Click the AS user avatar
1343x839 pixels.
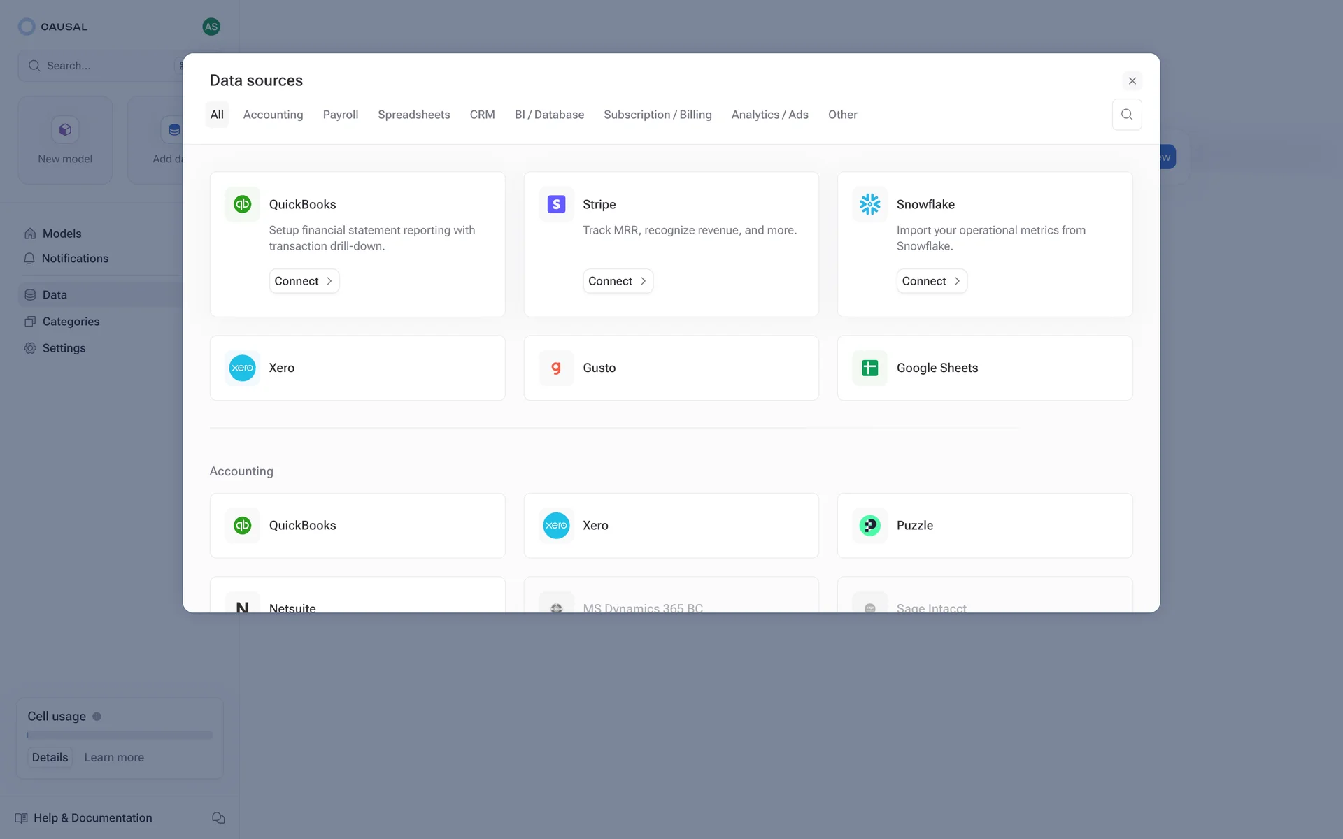211,27
